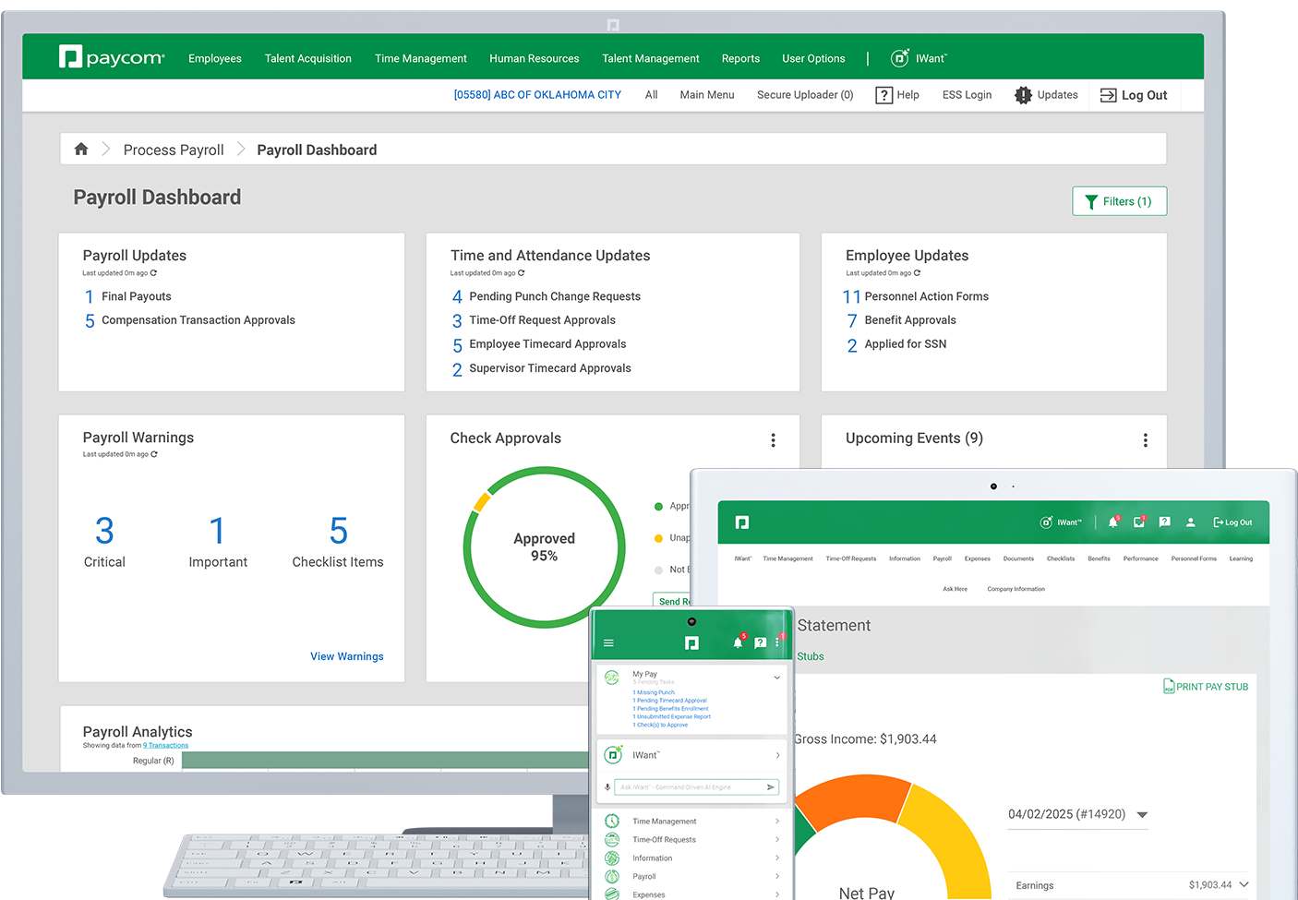Image resolution: width=1298 pixels, height=900 pixels.
Task: Refresh Payroll Warnings last updated icon
Action: click(154, 454)
